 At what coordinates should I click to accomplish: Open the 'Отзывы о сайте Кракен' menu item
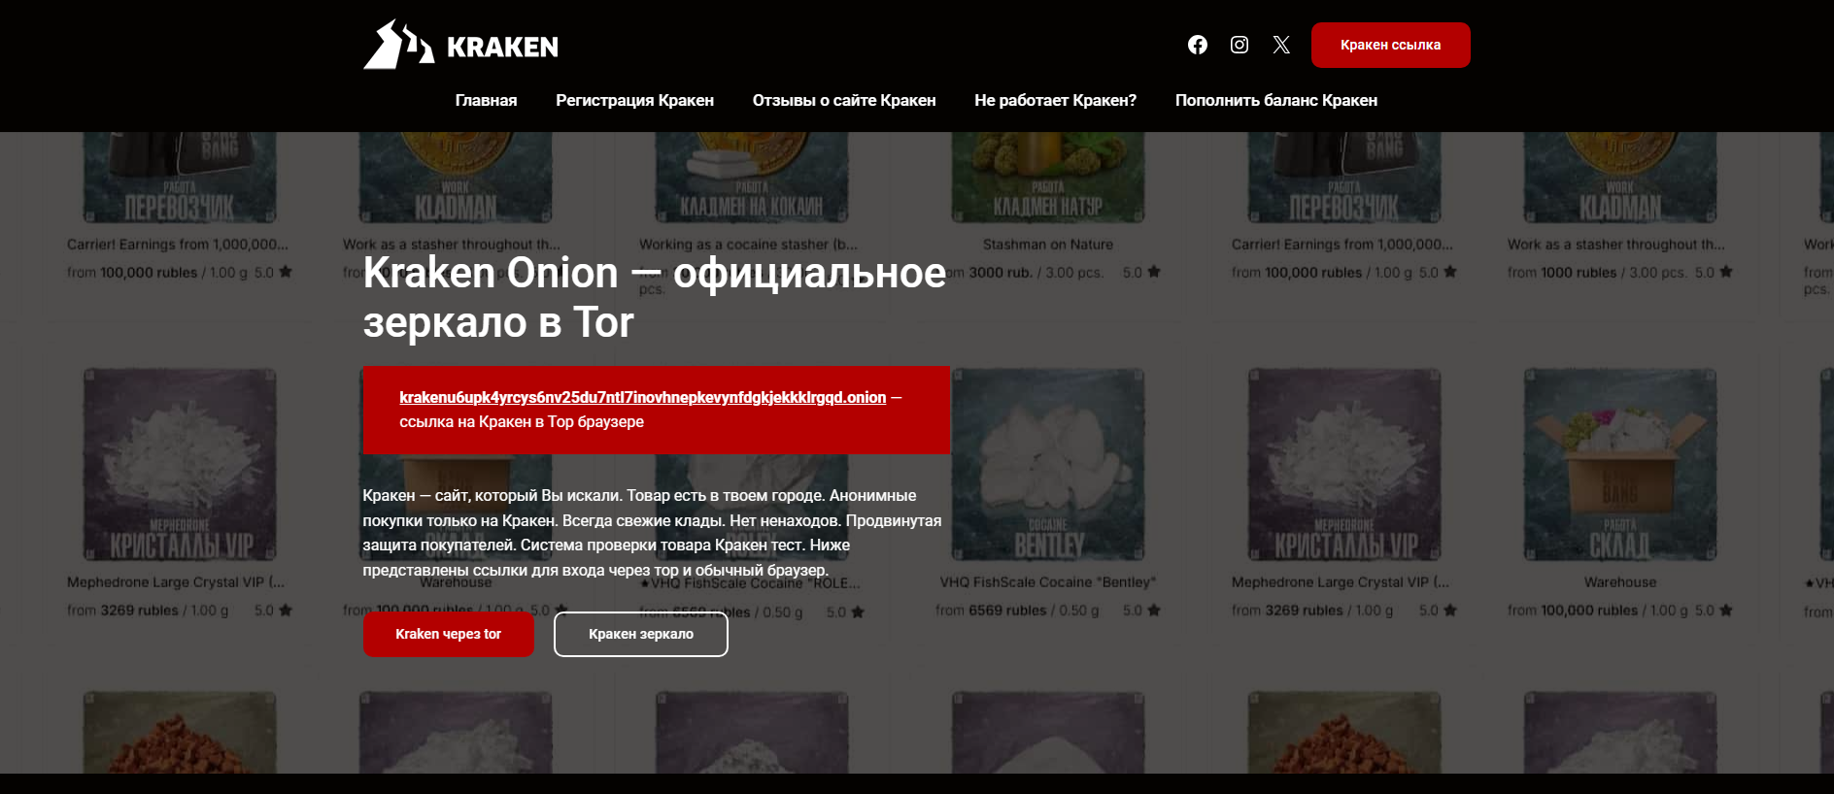(x=844, y=100)
